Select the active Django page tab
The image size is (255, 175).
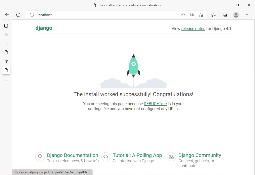pos(6,70)
